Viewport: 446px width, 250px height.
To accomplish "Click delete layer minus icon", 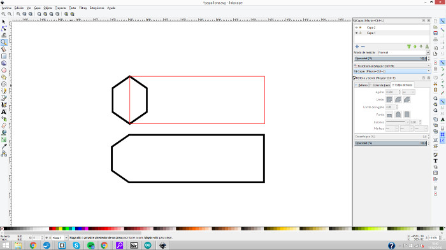I will click(363, 46).
